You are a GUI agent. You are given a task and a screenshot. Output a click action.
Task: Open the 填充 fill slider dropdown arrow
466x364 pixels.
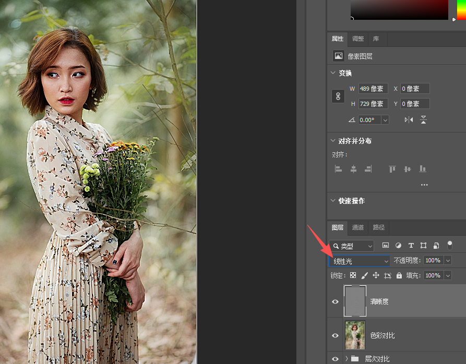click(448, 275)
